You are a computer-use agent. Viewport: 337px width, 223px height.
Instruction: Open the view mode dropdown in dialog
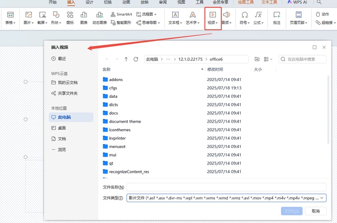tap(269, 59)
